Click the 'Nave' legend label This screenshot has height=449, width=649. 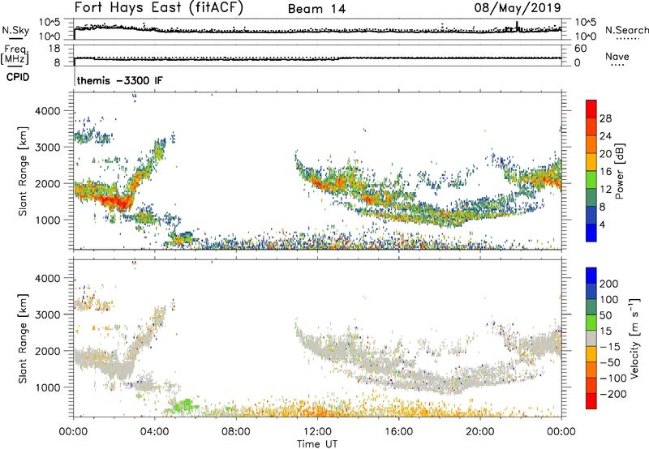click(x=617, y=56)
